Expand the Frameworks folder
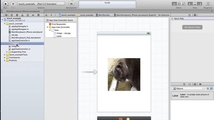Viewport: 214px width, 120px height. (5, 58)
